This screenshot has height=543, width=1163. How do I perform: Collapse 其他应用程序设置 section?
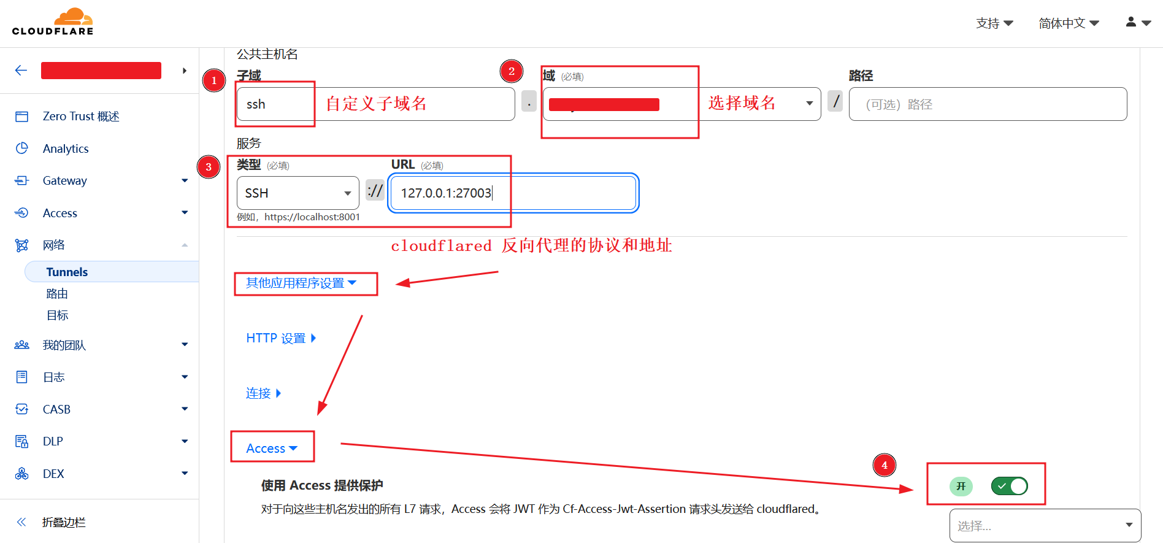tap(301, 283)
